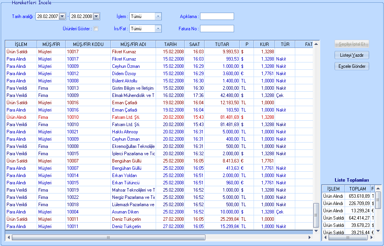
Task: Open the end date calendar dropdown
Action: (96, 16)
